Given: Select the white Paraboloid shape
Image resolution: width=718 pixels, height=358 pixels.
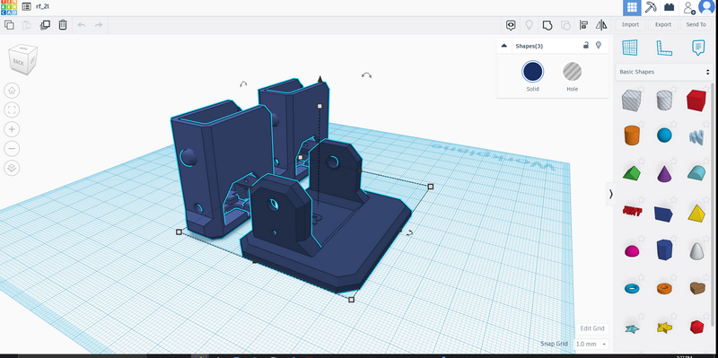Looking at the screenshot, I should (696, 250).
